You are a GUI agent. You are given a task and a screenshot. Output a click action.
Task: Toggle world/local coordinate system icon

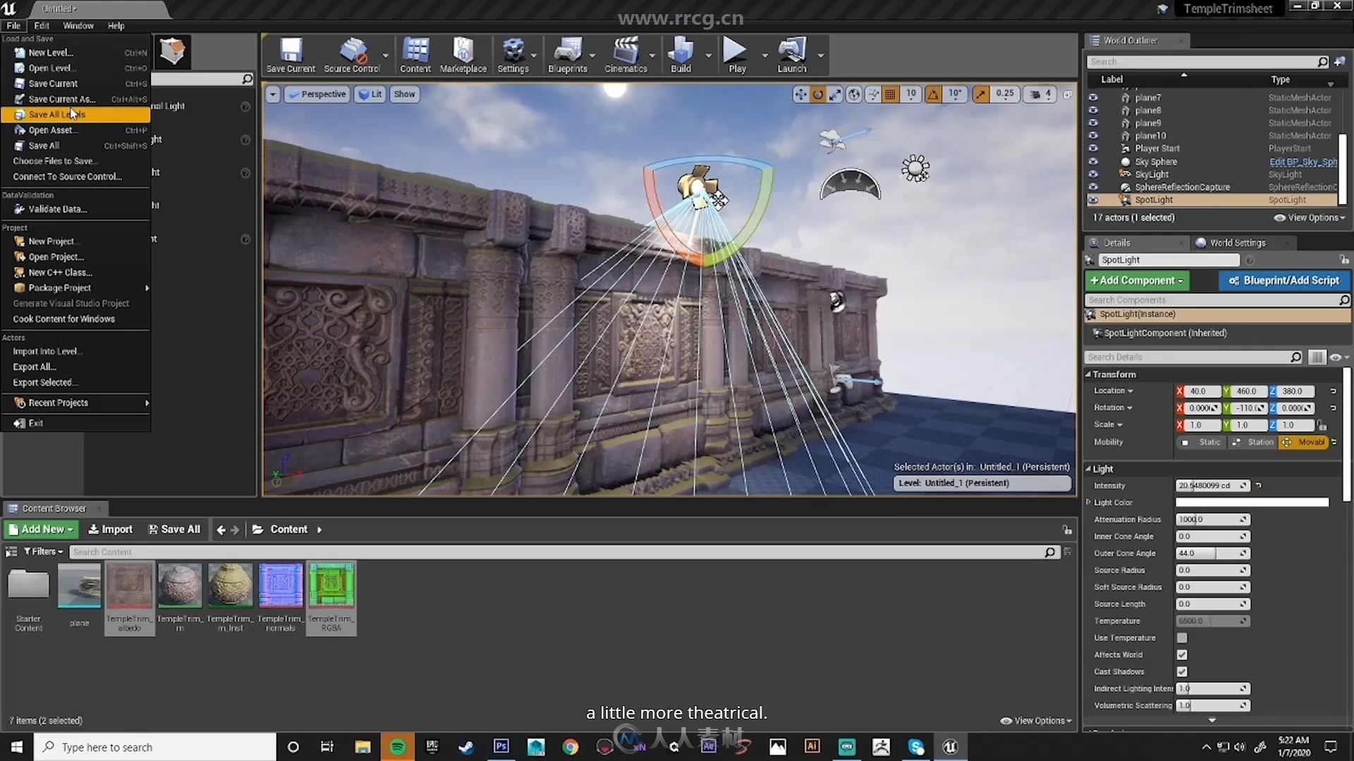[x=854, y=94]
